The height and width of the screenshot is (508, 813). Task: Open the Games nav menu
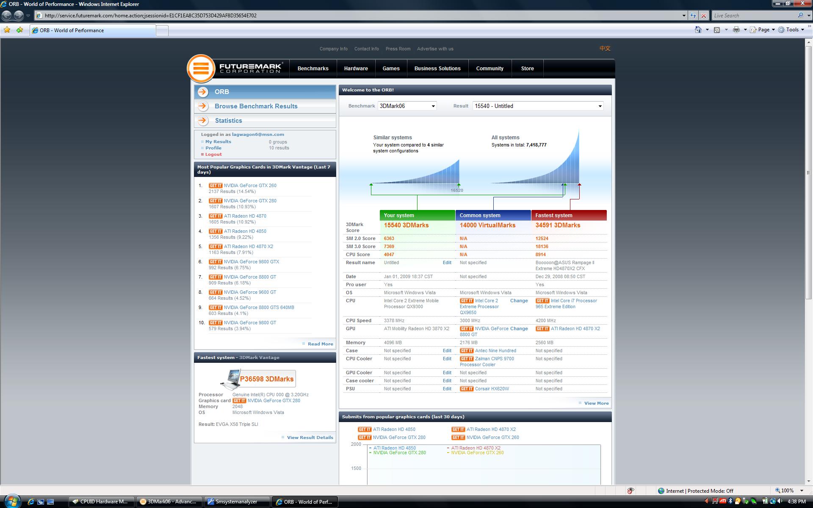pyautogui.click(x=391, y=69)
